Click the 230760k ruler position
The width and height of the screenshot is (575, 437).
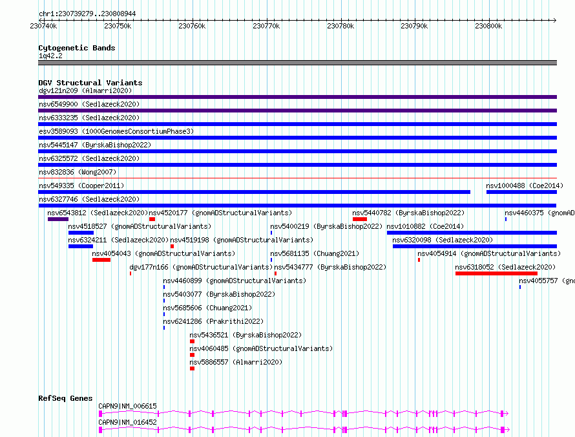coord(192,26)
